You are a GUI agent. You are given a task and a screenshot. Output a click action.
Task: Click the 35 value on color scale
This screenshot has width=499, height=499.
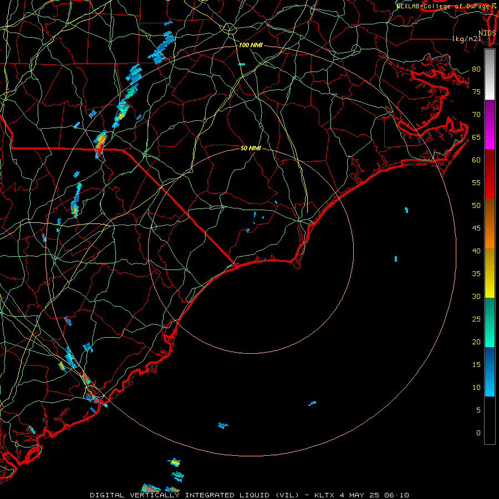(x=476, y=274)
